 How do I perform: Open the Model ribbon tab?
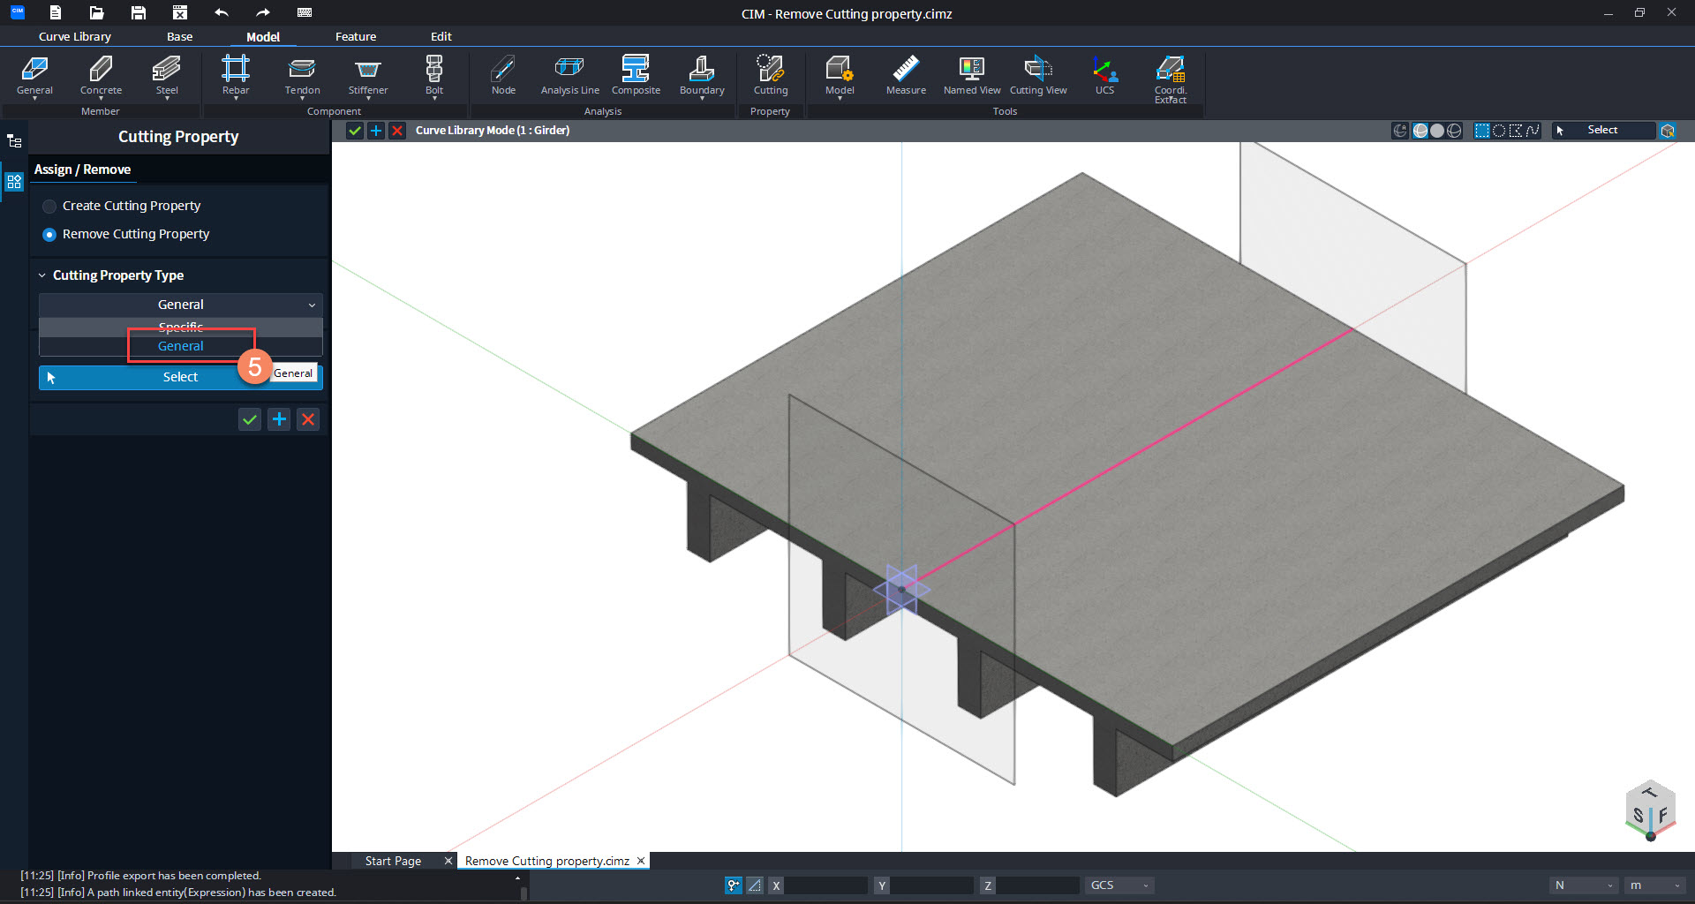point(263,36)
